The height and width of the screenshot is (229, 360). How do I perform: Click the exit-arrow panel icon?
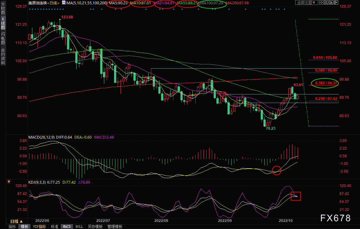[x=336, y=2]
